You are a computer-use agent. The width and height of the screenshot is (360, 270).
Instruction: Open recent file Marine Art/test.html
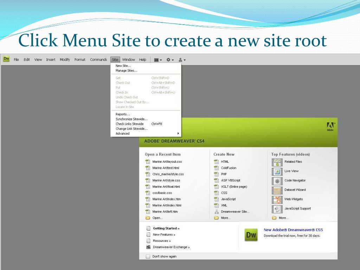click(166, 168)
